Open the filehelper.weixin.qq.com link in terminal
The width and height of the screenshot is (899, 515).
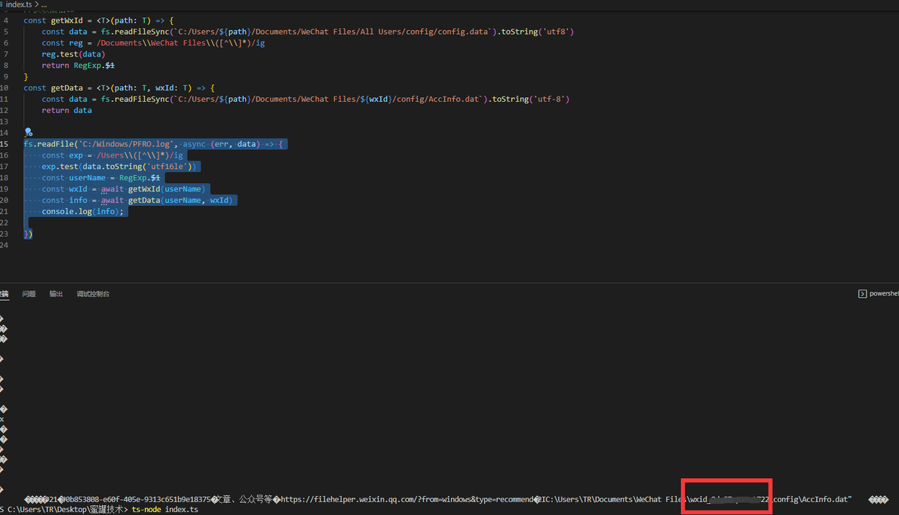click(x=407, y=499)
